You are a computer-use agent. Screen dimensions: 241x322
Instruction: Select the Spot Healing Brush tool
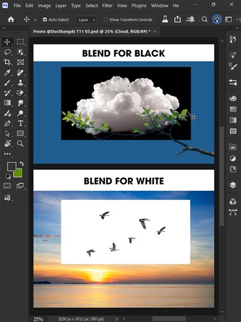[x=20, y=72]
